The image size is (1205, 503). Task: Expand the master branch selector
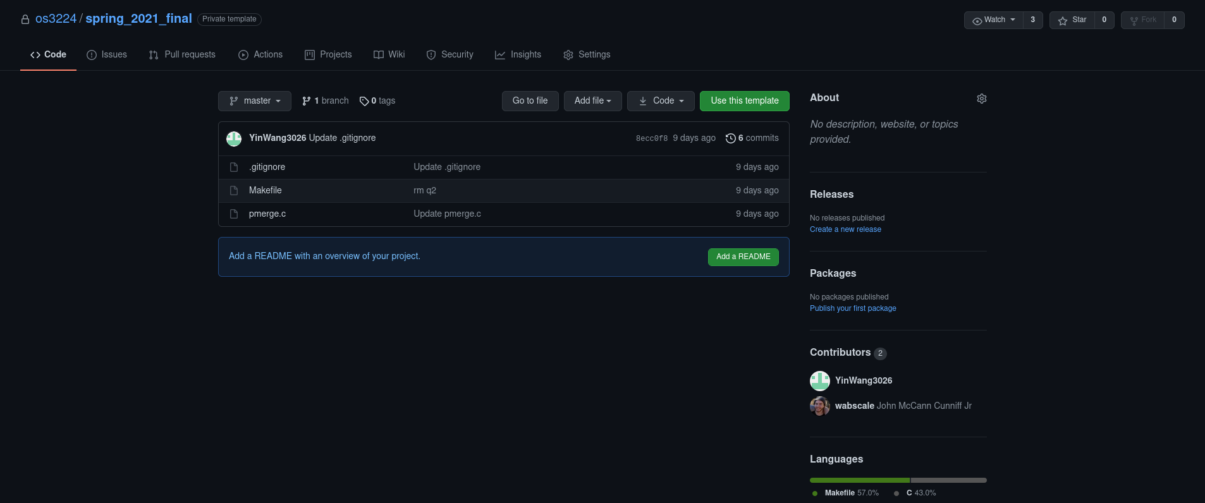(254, 101)
